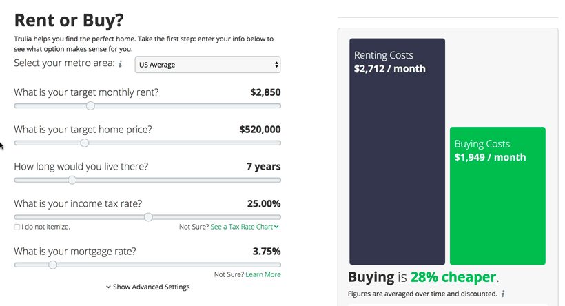Click the dark Renting Costs bar
The image size is (565, 306).
click(397, 152)
